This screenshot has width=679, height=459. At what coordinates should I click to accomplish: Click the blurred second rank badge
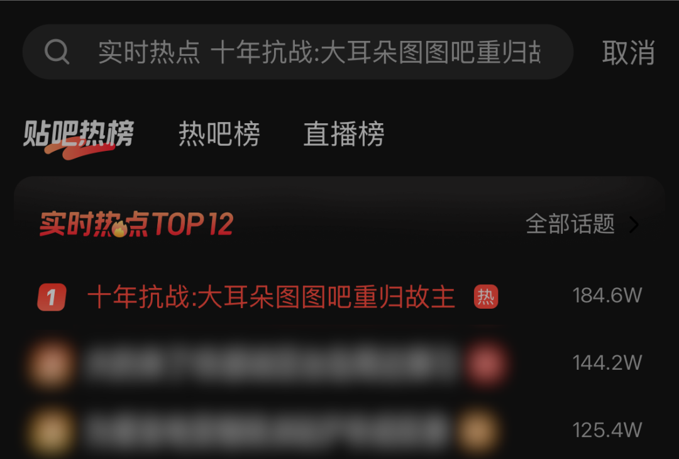tap(52, 363)
